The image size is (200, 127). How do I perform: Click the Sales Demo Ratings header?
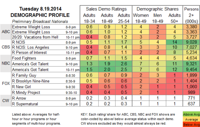click(106, 9)
